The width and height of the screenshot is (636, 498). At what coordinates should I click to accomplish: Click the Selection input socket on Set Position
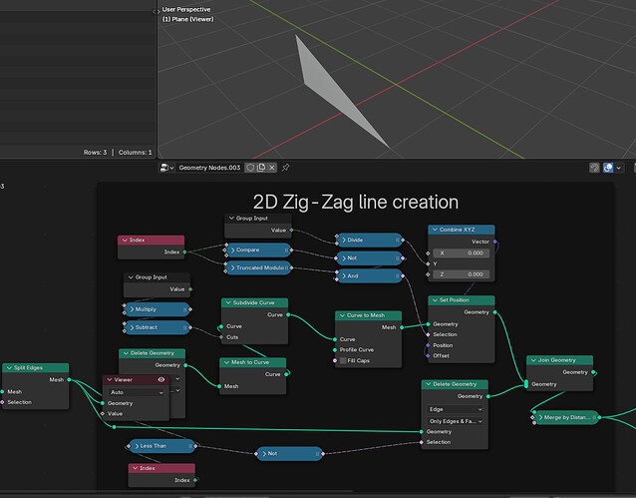pyautogui.click(x=428, y=334)
